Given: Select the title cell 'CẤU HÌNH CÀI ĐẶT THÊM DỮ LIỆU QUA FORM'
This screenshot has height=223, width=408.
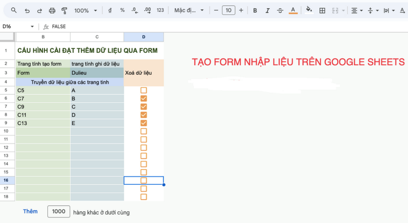Looking at the screenshot, I should (90, 50).
